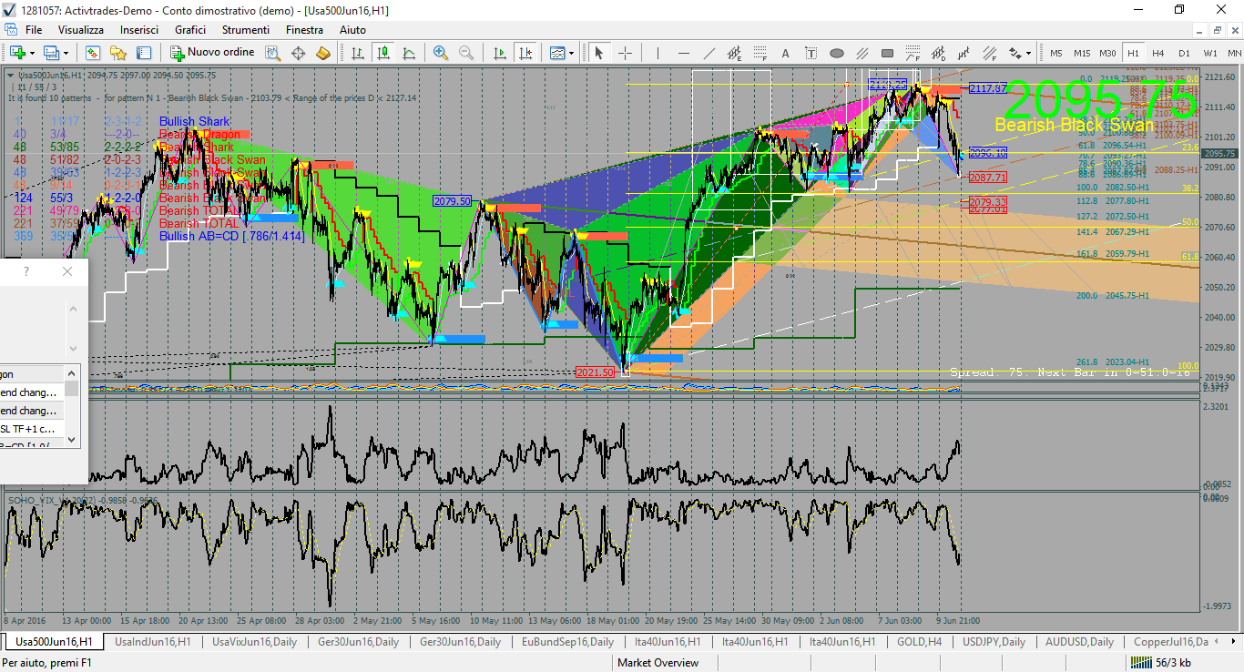Switch to AUDUSD,Daily chart tab
The image size is (1244, 672).
pos(1079,642)
